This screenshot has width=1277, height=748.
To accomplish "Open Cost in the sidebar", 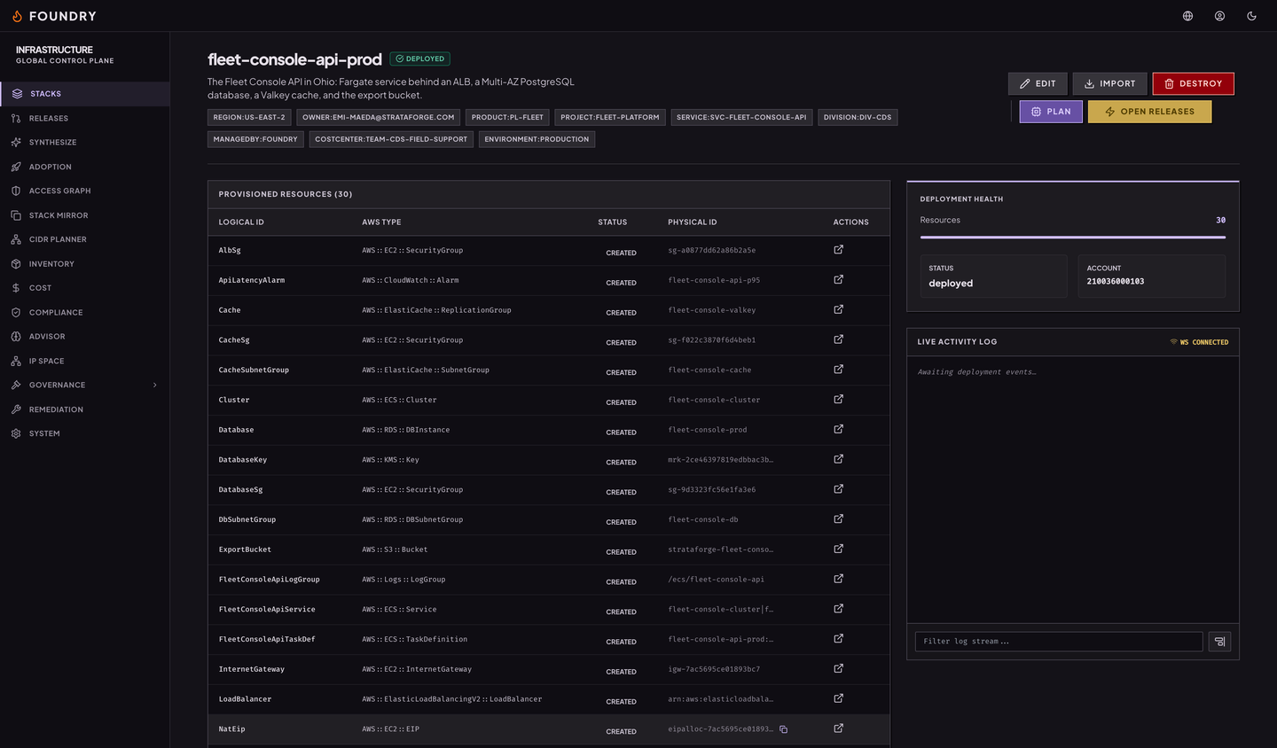I will 85,288.
